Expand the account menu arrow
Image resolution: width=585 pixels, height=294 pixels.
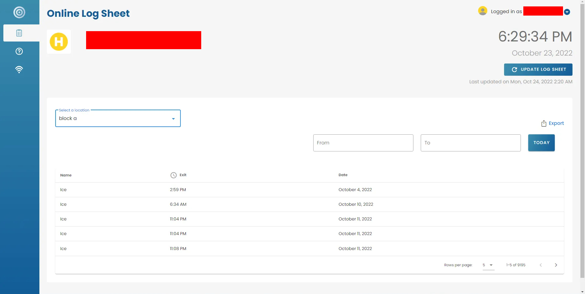[567, 12]
